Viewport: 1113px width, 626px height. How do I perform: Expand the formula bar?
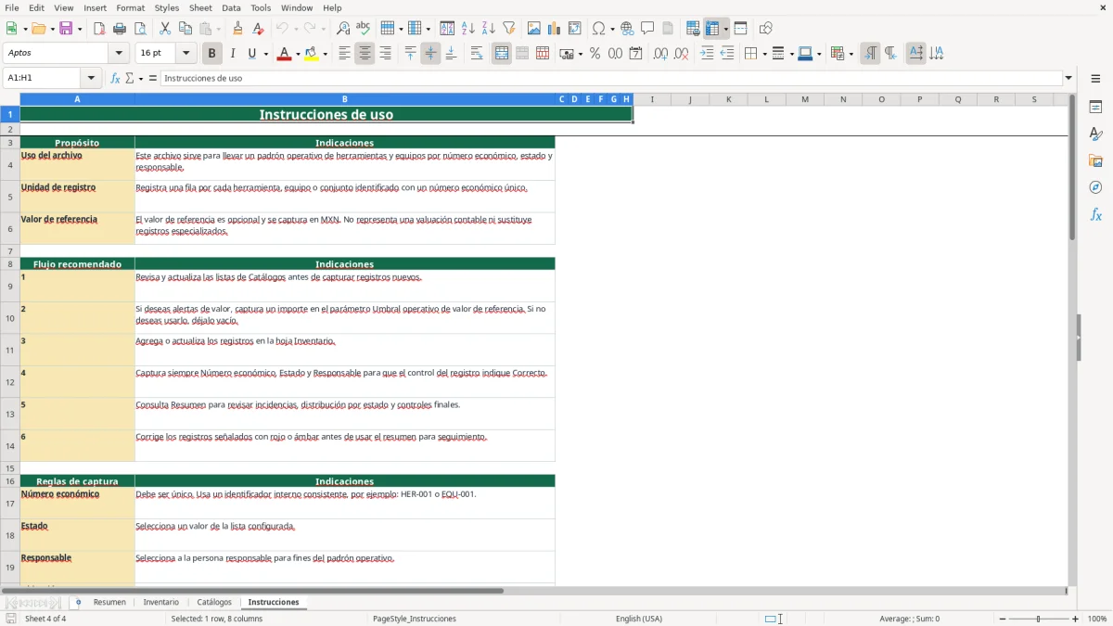pos(1068,78)
